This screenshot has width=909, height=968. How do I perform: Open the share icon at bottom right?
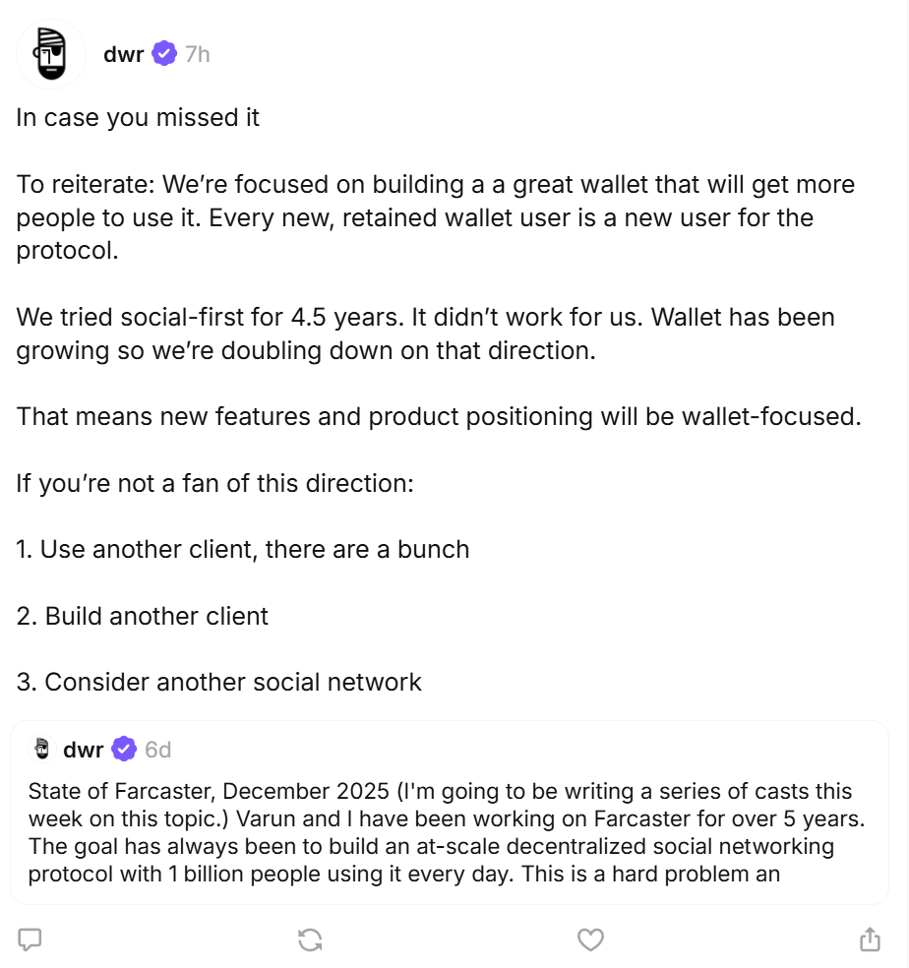pyautogui.click(x=870, y=939)
